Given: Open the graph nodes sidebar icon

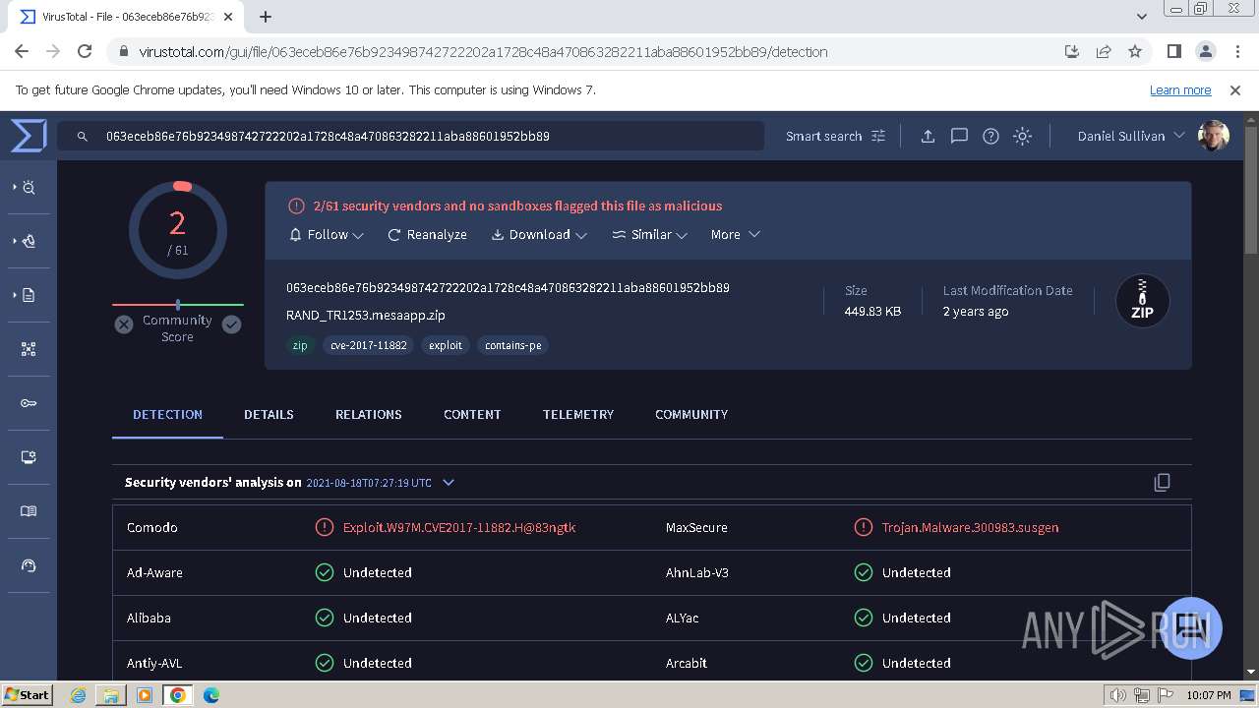Looking at the screenshot, I should [29, 349].
